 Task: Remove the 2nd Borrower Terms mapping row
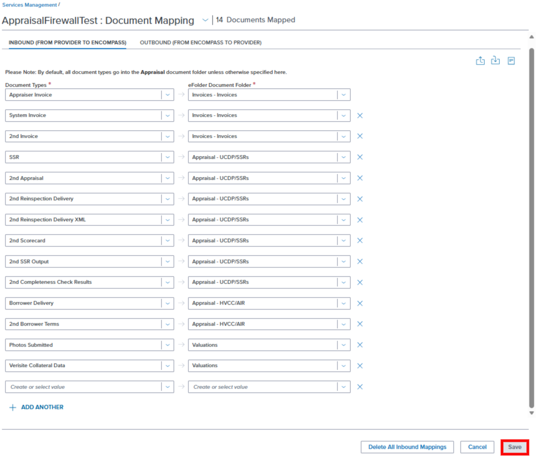[360, 324]
